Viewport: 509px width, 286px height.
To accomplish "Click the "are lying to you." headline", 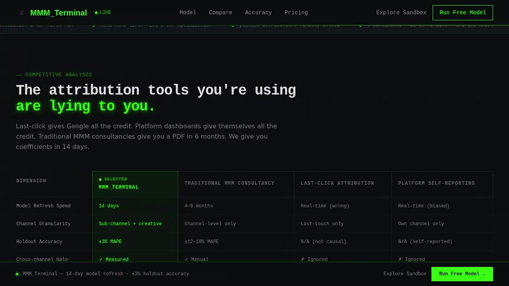I will (x=85, y=106).
